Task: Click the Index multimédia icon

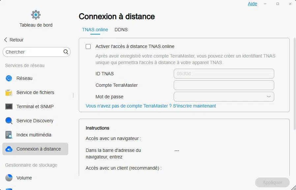Action: point(9,135)
